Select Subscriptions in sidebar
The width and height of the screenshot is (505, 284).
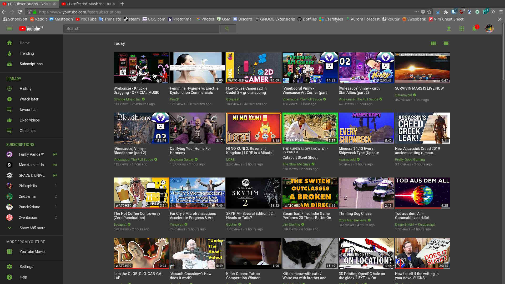(x=32, y=64)
